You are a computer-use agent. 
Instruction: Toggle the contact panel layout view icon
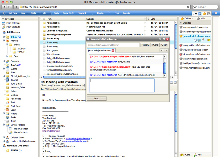200,13
